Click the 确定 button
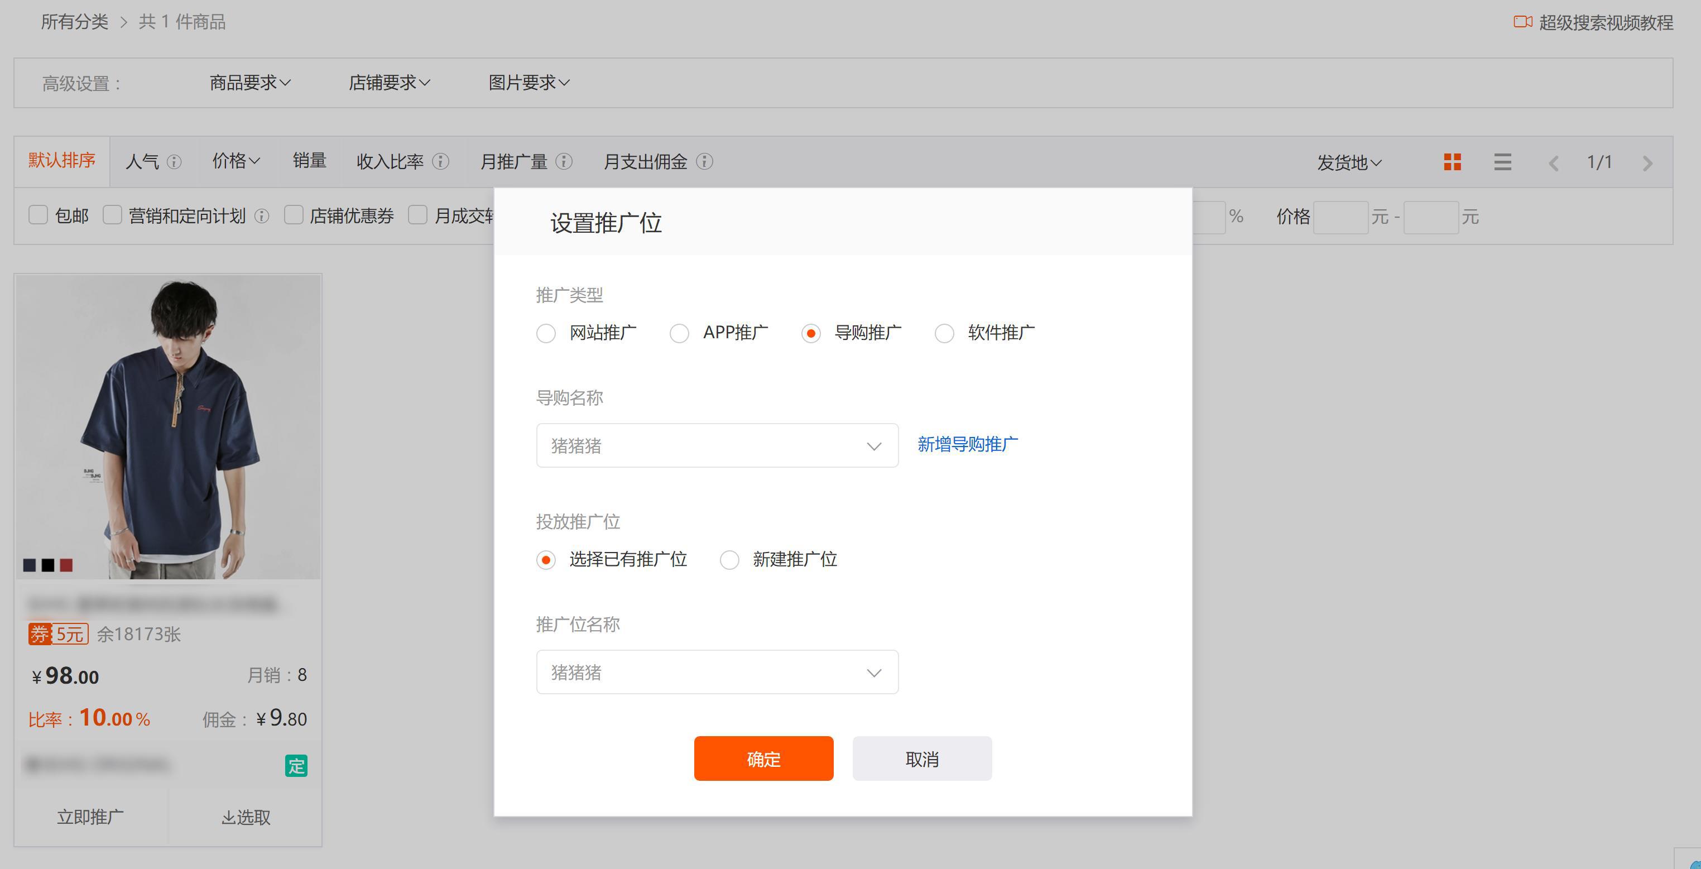Screen dimensions: 1701x869 (x=763, y=758)
